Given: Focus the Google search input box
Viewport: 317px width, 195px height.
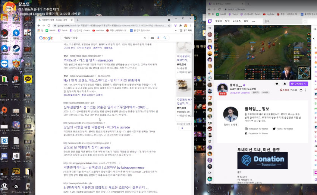Looking at the screenshot, I should pyautogui.click(x=102, y=38).
